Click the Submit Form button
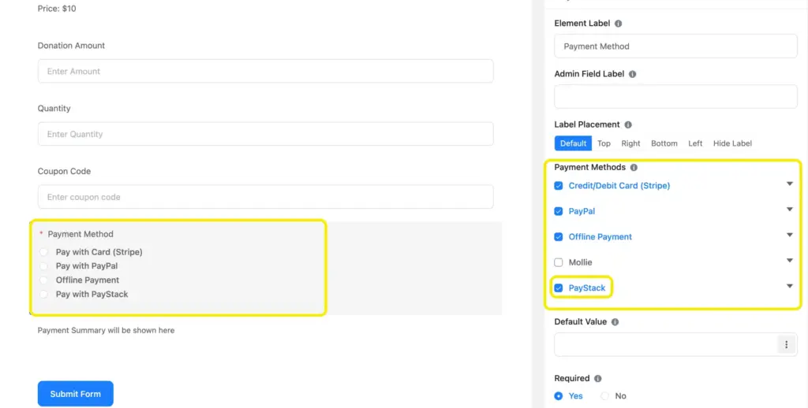The height and width of the screenshot is (408, 808). (75, 394)
